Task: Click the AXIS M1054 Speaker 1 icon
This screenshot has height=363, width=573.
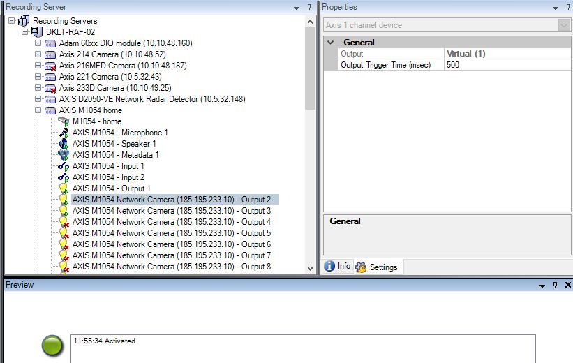Action: (x=64, y=144)
